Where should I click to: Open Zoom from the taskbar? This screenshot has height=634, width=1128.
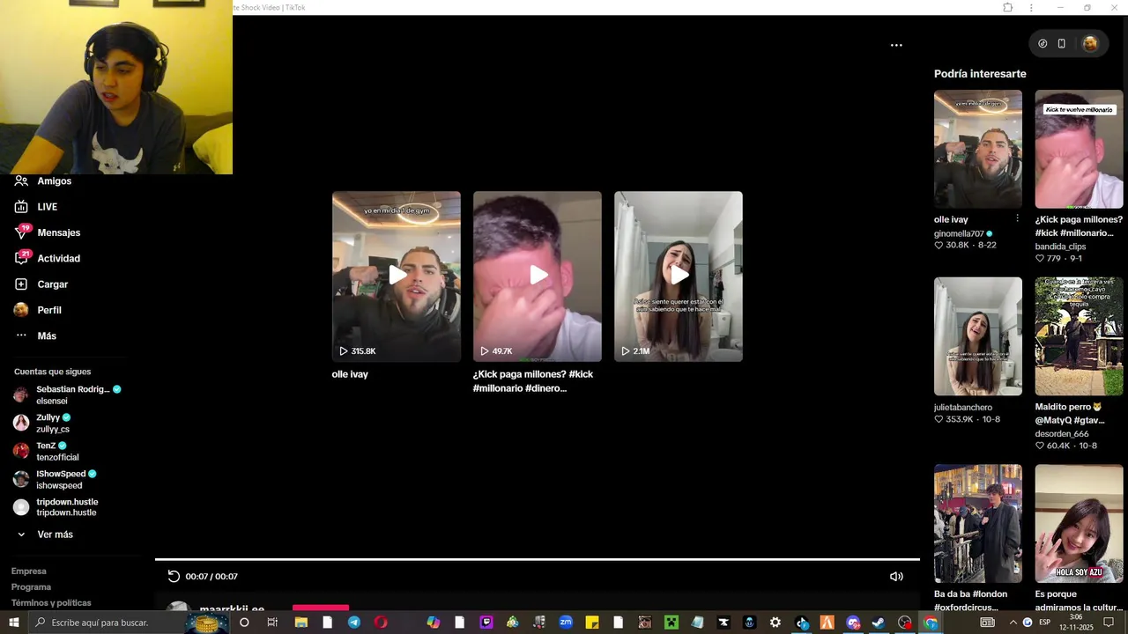pyautogui.click(x=566, y=623)
